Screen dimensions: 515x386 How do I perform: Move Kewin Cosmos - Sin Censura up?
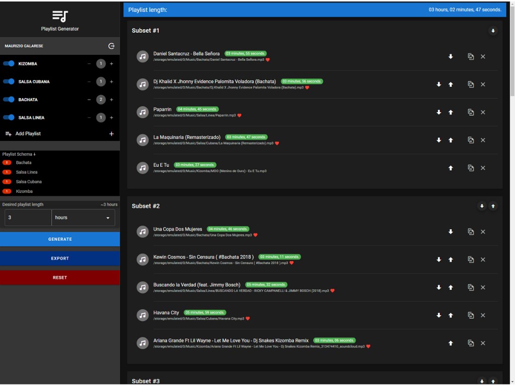point(451,260)
